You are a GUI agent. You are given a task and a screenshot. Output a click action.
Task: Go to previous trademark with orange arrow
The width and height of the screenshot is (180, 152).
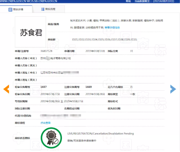6,89
